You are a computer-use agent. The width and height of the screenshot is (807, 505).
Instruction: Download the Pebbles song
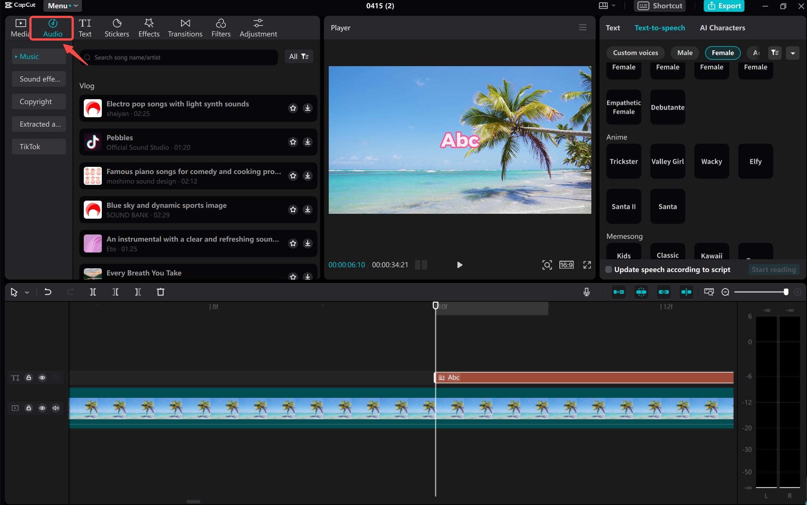(x=307, y=142)
